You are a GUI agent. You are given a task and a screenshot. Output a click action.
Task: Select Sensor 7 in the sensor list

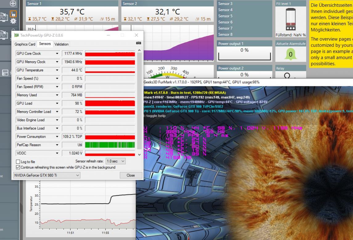click(x=225, y=28)
